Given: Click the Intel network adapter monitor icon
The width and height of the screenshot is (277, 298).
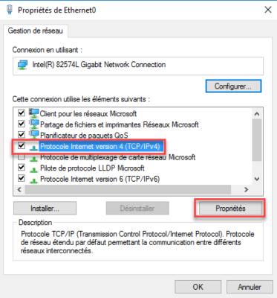Looking at the screenshot, I should point(22,65).
